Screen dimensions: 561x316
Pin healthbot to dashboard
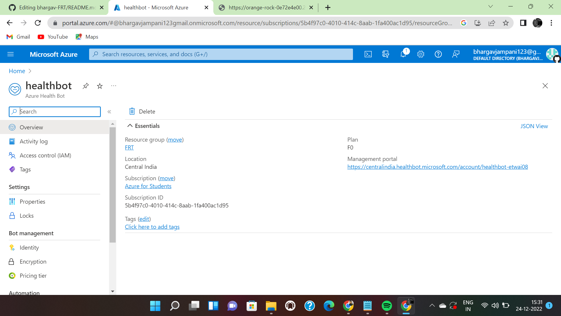86,86
